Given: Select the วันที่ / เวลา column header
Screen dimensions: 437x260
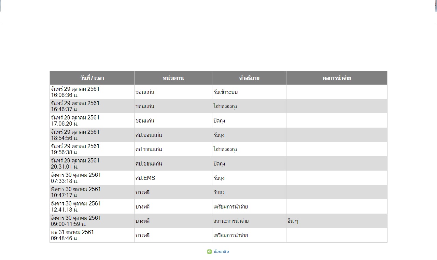Looking at the screenshot, I should pos(92,78).
